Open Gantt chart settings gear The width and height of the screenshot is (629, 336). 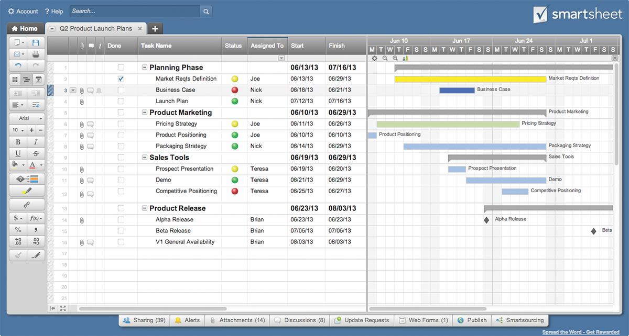click(374, 58)
